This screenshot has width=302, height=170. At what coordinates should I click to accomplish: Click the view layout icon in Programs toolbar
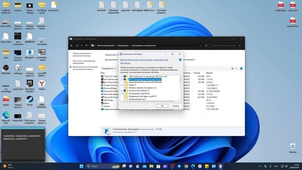pos(233,68)
